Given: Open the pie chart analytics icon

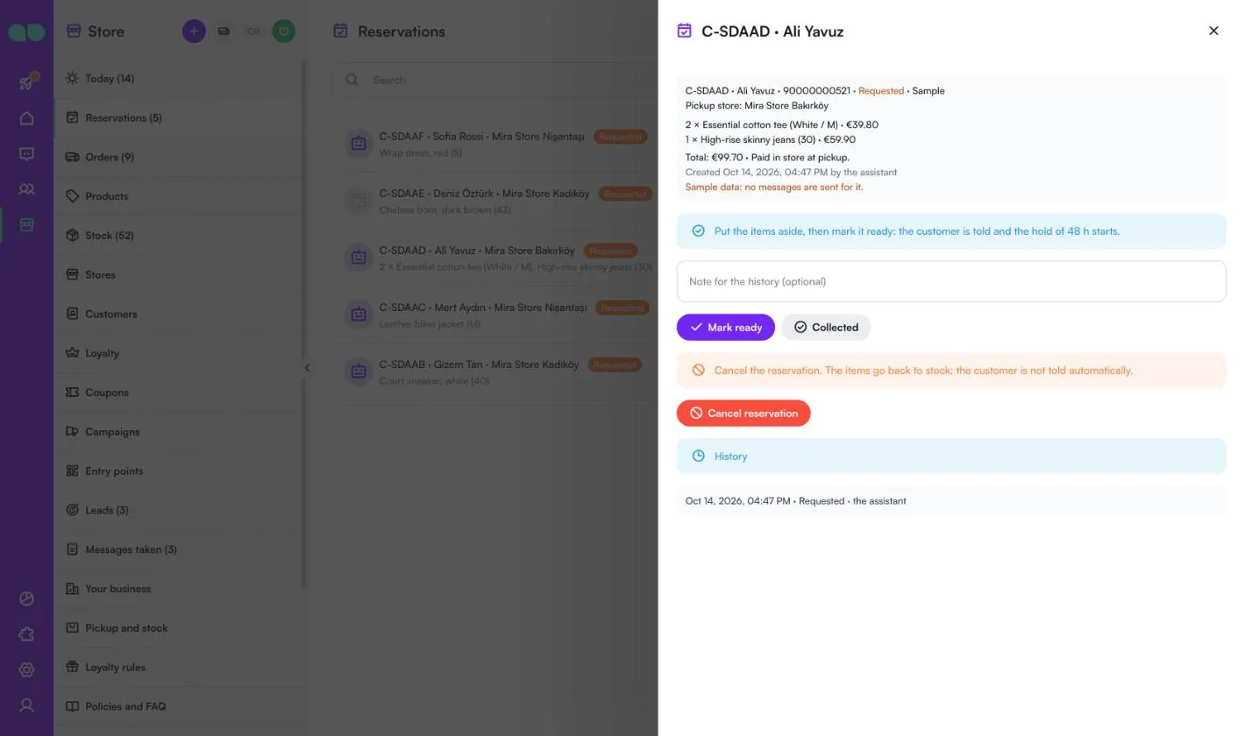Looking at the screenshot, I should click(x=26, y=598).
